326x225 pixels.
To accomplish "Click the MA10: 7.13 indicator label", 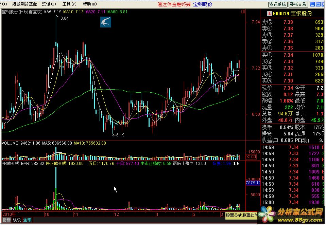I will click(73, 12).
